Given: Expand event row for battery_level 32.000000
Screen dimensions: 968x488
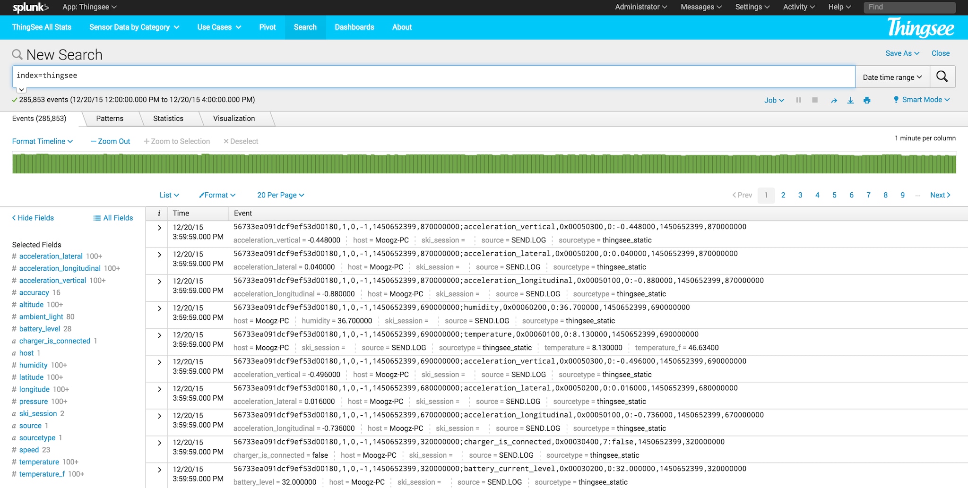Looking at the screenshot, I should [x=159, y=470].
